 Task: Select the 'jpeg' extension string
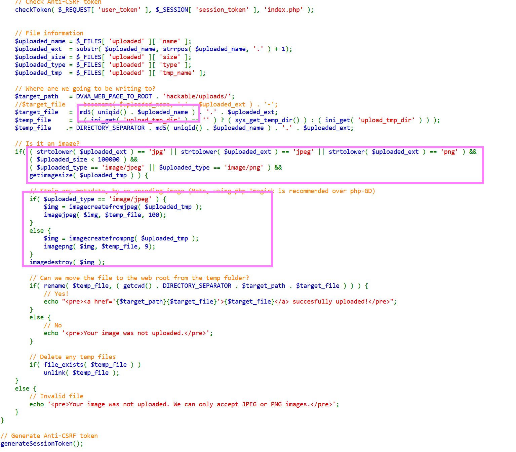(303, 152)
